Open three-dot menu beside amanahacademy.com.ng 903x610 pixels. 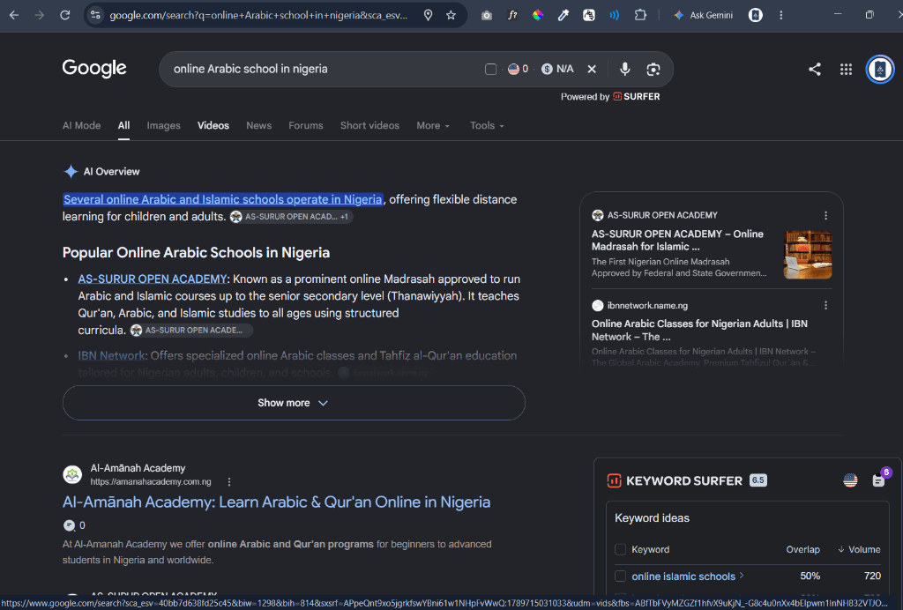coord(229,481)
